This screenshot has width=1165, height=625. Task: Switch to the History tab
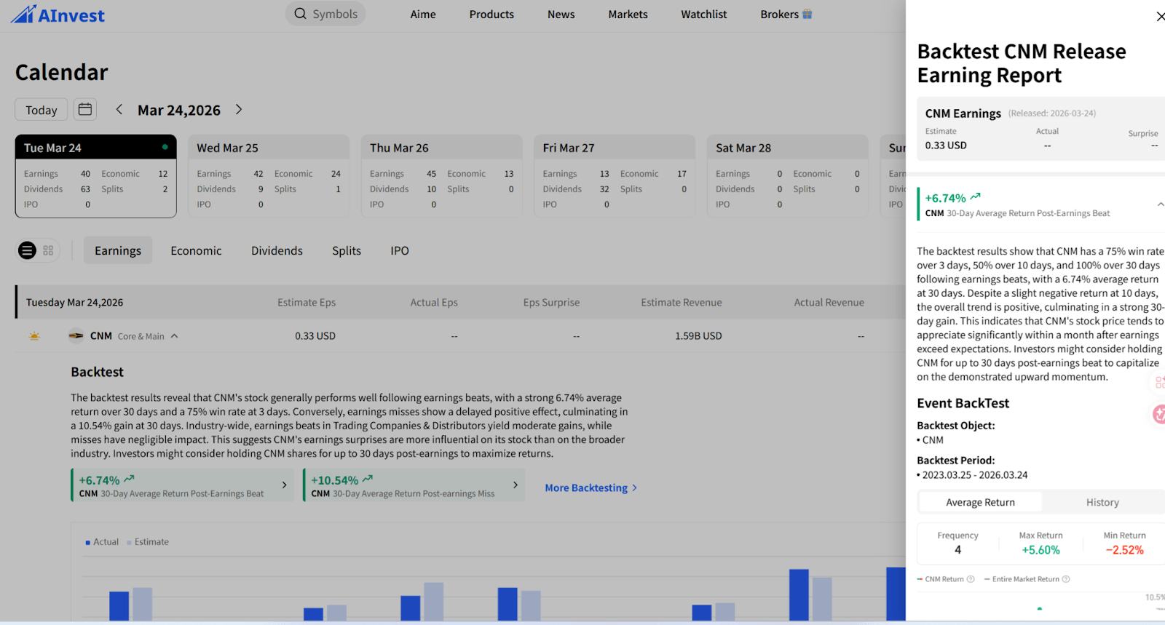[x=1102, y=502]
